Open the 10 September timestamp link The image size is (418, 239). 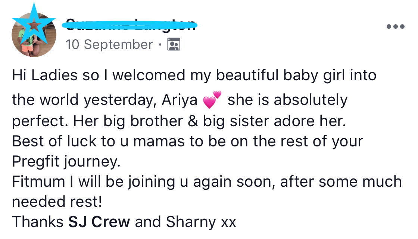(x=109, y=44)
